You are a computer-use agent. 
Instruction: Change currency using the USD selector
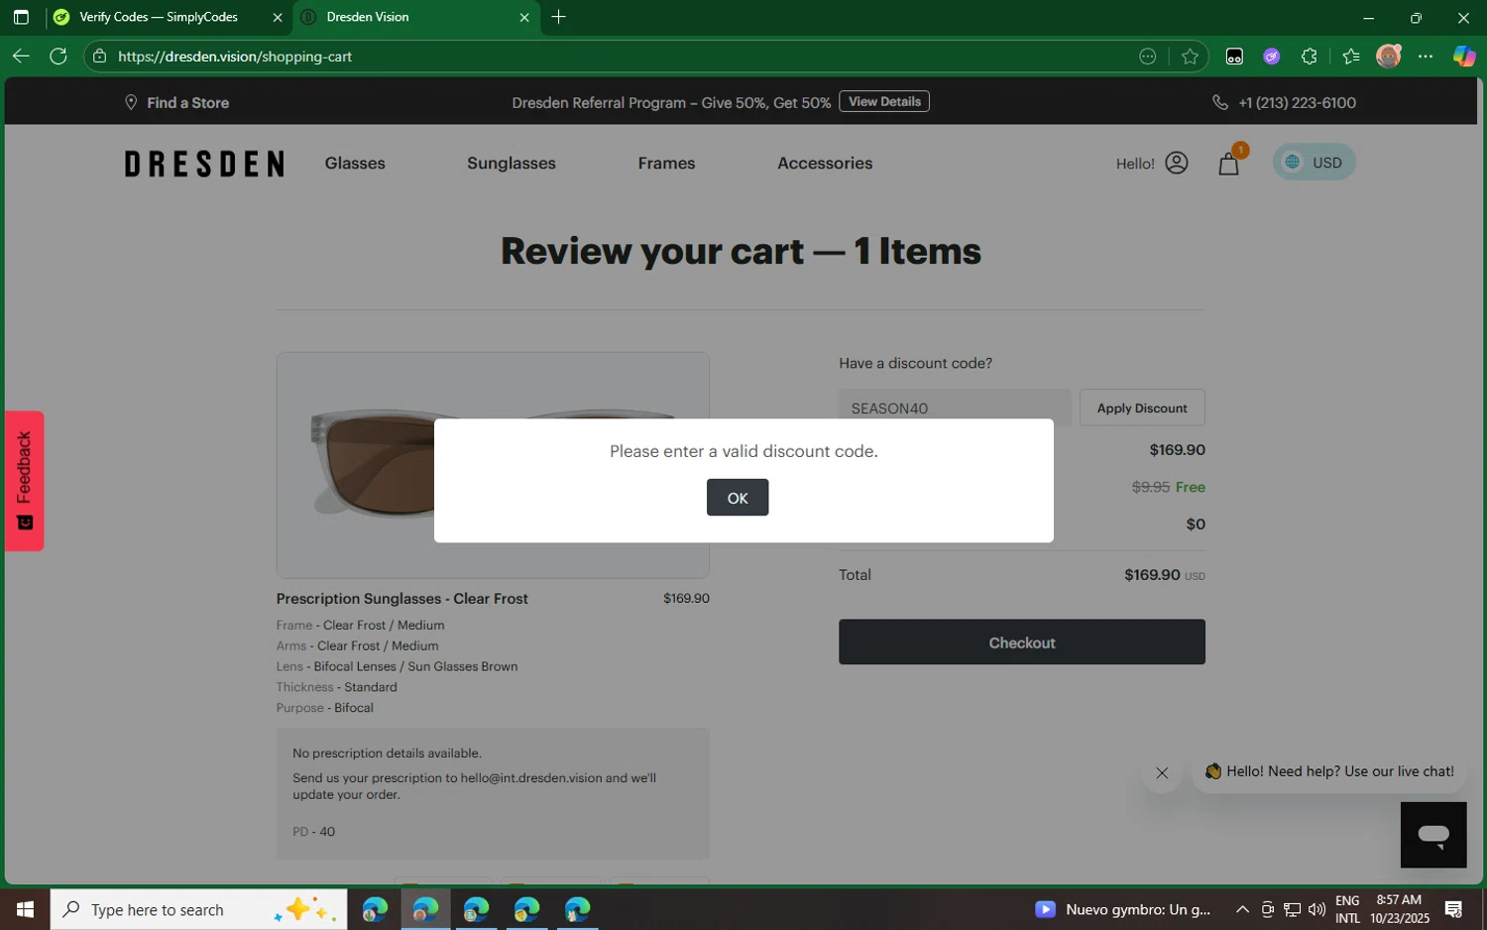coord(1314,162)
